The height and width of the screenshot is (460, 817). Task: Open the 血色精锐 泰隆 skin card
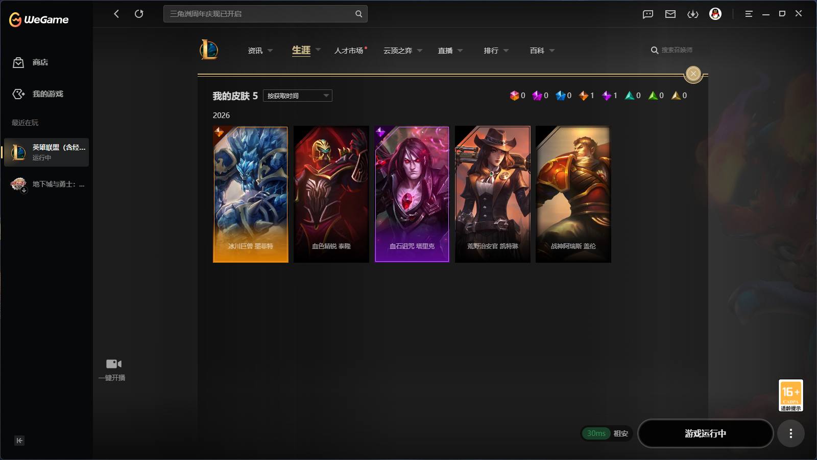pos(331,195)
